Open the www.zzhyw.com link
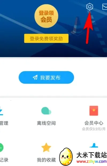The width and height of the screenshot is (107, 166). pyautogui.click(x=91, y=162)
